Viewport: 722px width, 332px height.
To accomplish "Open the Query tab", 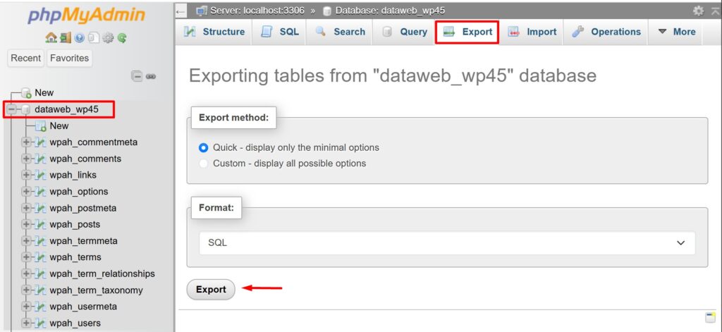I will pos(403,32).
